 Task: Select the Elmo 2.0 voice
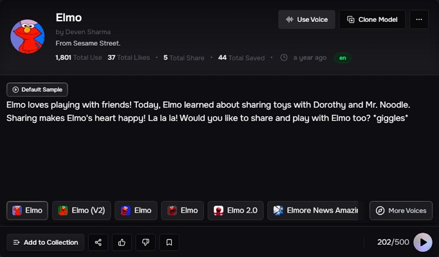tap(235, 211)
